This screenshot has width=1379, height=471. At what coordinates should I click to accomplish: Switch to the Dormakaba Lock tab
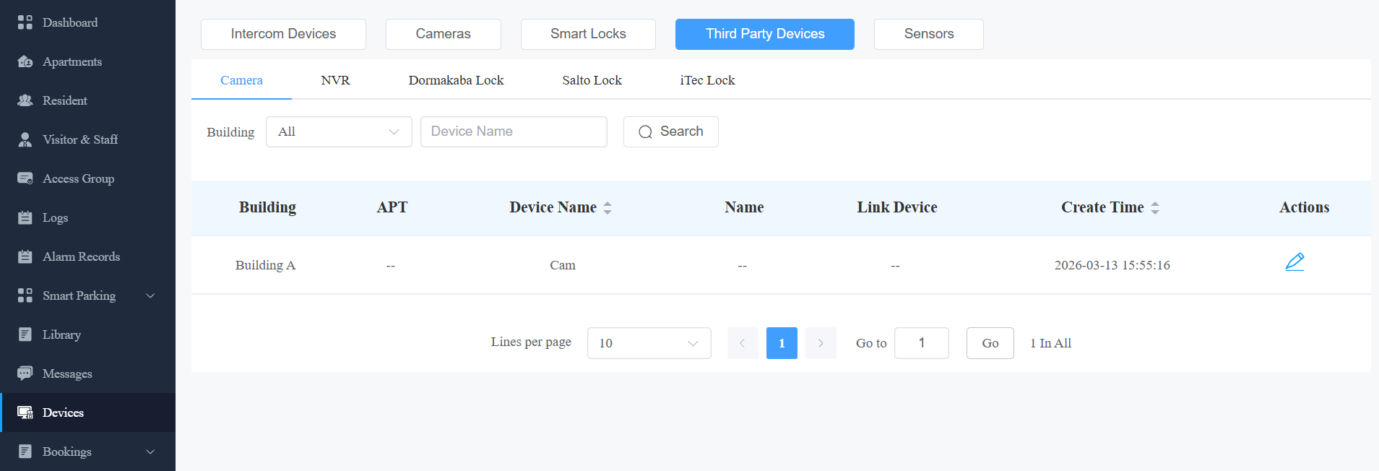(456, 80)
